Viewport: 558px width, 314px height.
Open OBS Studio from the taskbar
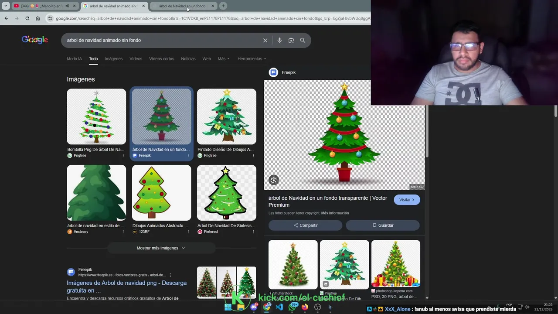[x=318, y=307]
